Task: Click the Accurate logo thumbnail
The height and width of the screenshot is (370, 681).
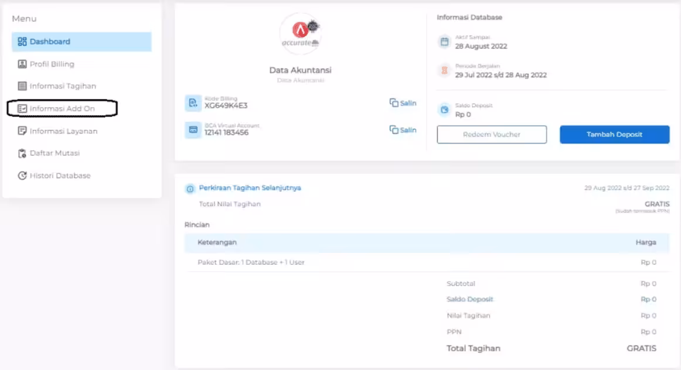Action: [x=300, y=34]
